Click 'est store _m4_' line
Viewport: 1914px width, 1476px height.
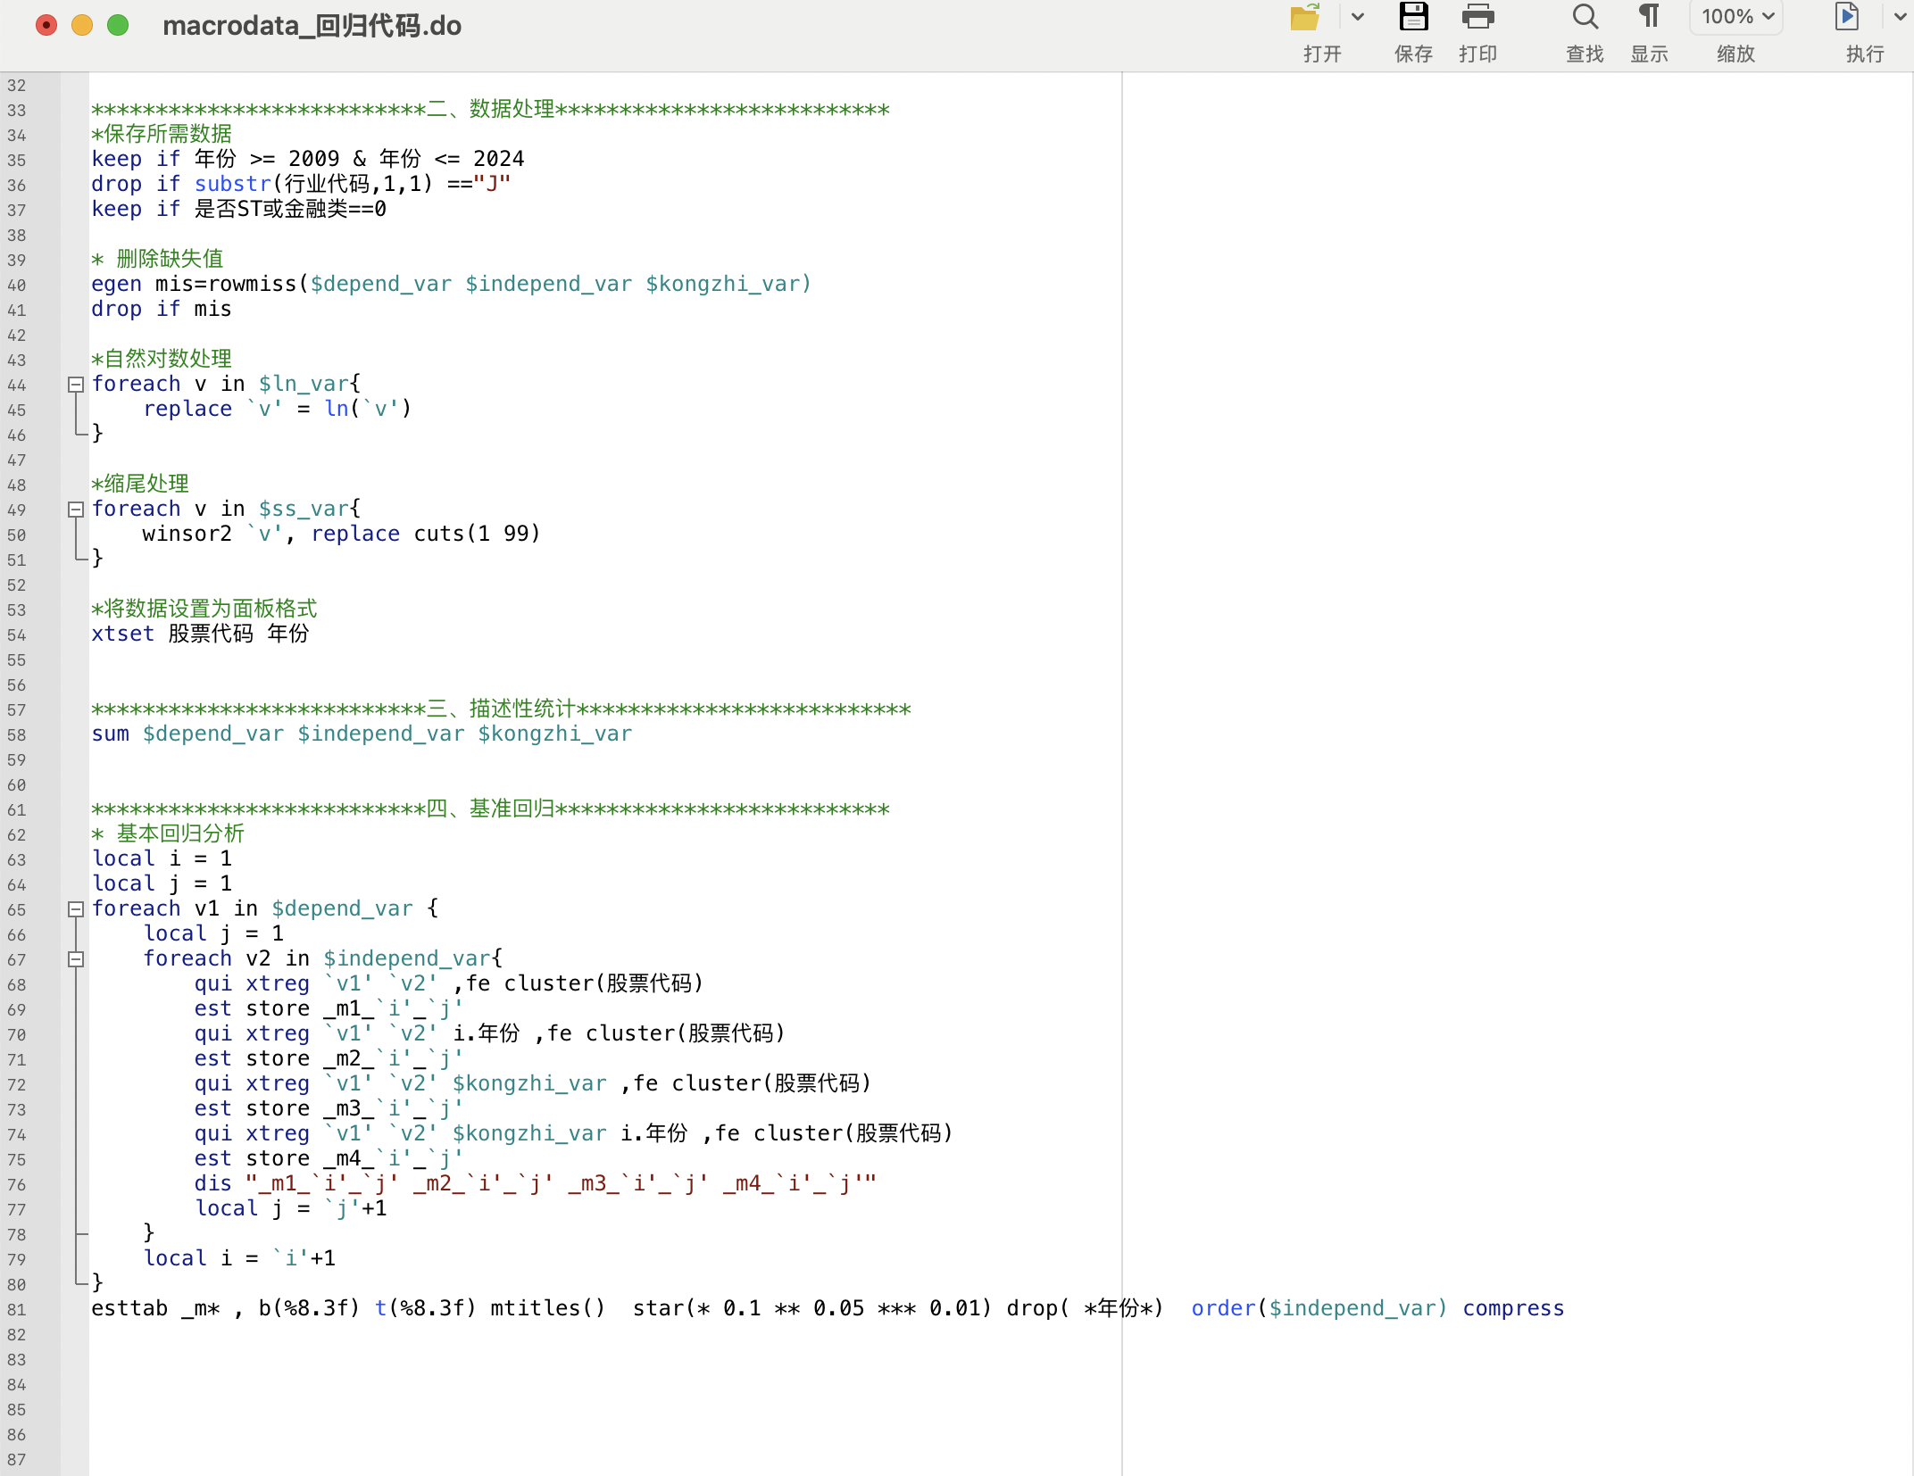pyautogui.click(x=329, y=1159)
